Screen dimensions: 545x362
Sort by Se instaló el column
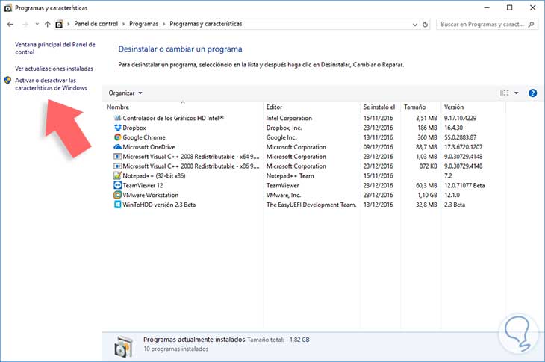tap(379, 107)
